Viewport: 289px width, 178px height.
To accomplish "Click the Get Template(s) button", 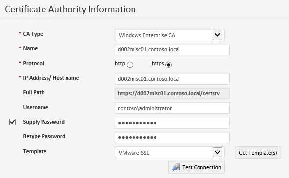I will tap(258, 153).
